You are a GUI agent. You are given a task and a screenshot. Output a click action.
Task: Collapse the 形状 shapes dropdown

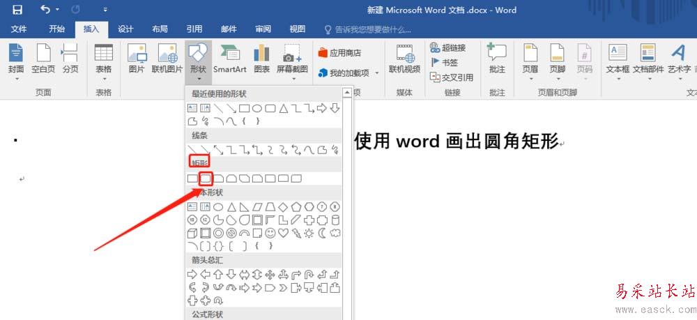pos(198,62)
